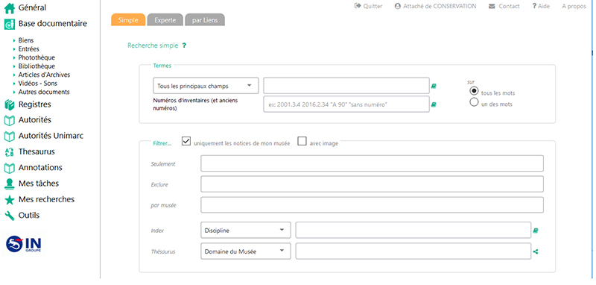
Task: Switch to the Simple search tab
Action: click(x=128, y=20)
